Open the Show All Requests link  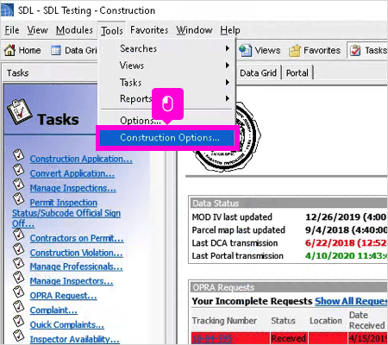point(351,301)
